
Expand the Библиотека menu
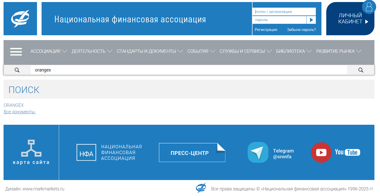[294, 51]
